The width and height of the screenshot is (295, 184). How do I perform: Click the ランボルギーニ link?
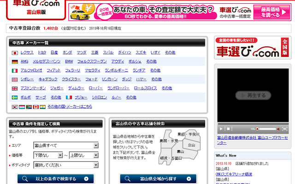(116, 70)
